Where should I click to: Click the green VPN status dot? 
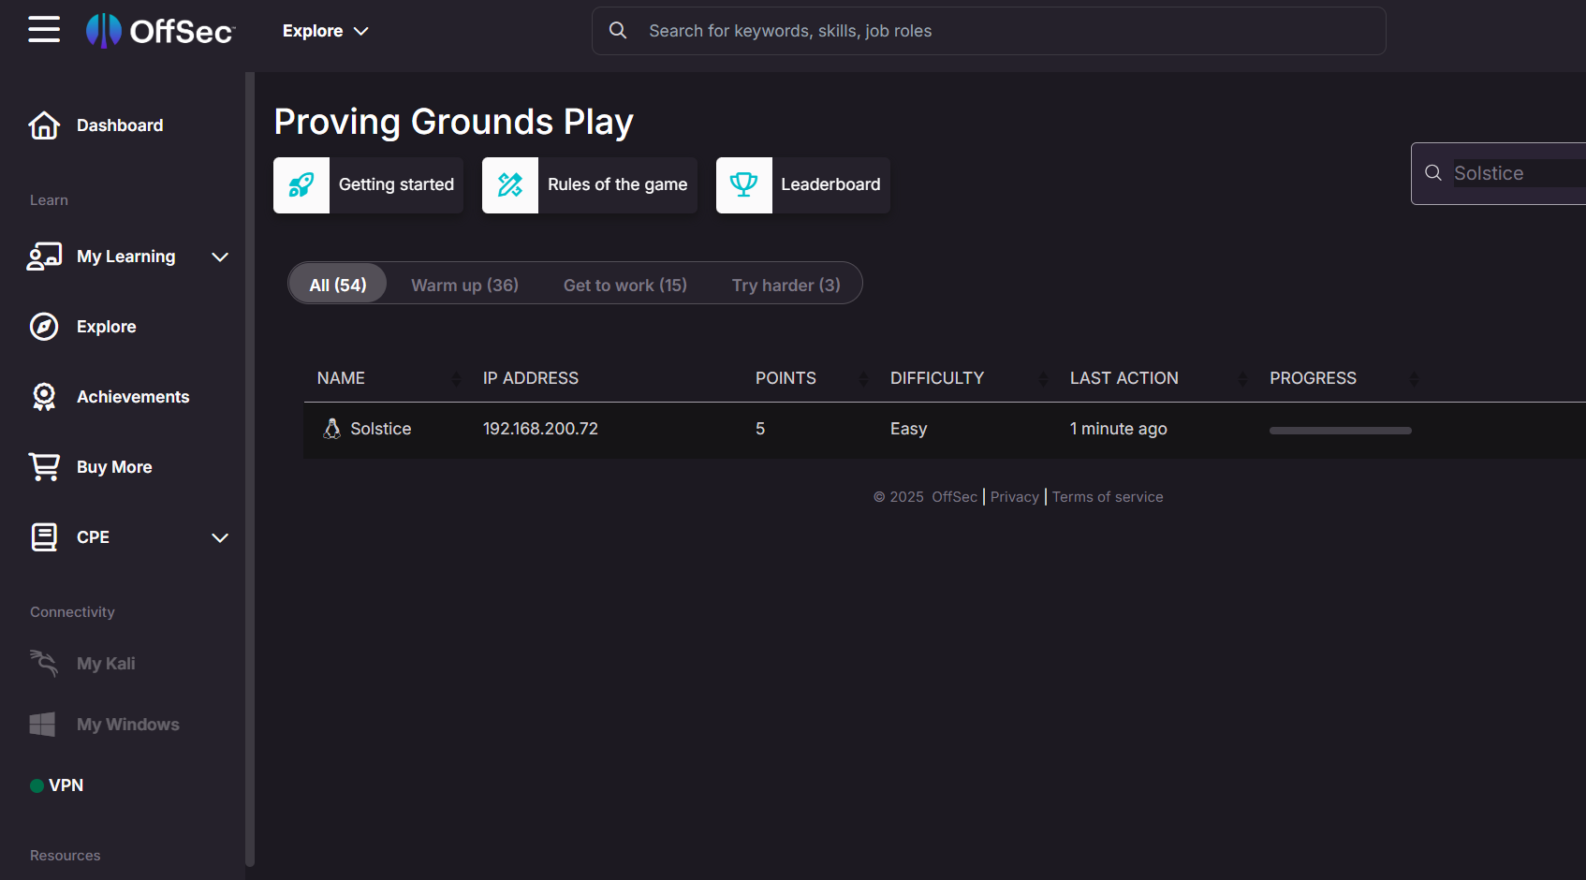pyautogui.click(x=37, y=785)
